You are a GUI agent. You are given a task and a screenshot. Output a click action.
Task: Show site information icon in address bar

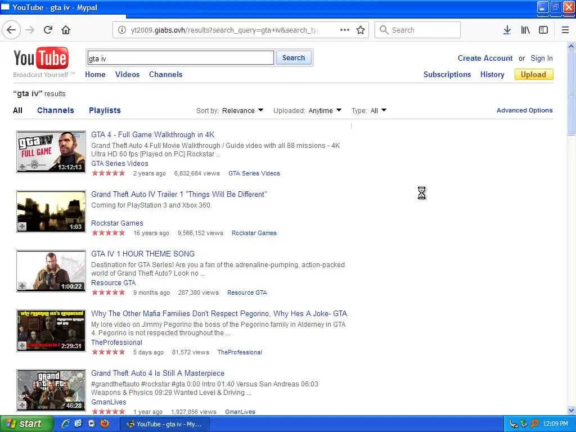point(121,30)
